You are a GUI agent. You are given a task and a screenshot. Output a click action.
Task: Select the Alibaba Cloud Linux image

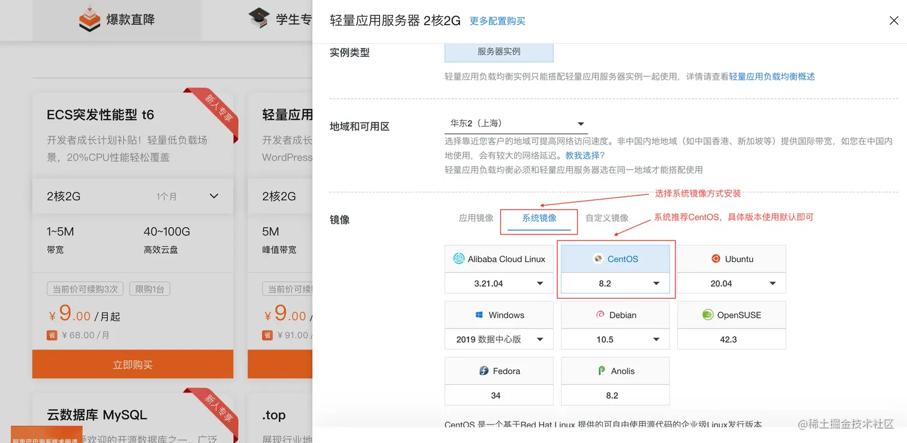click(499, 259)
